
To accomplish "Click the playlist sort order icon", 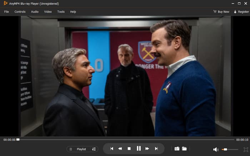I will click(94, 149).
